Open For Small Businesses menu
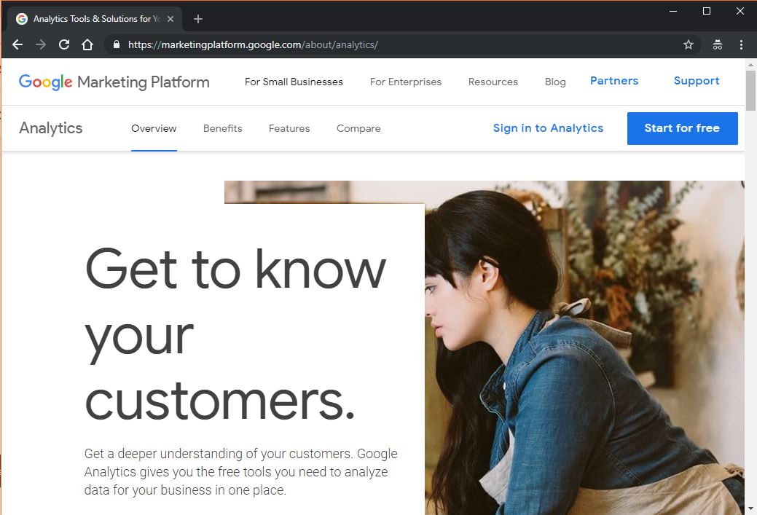757x515 pixels. 294,82
